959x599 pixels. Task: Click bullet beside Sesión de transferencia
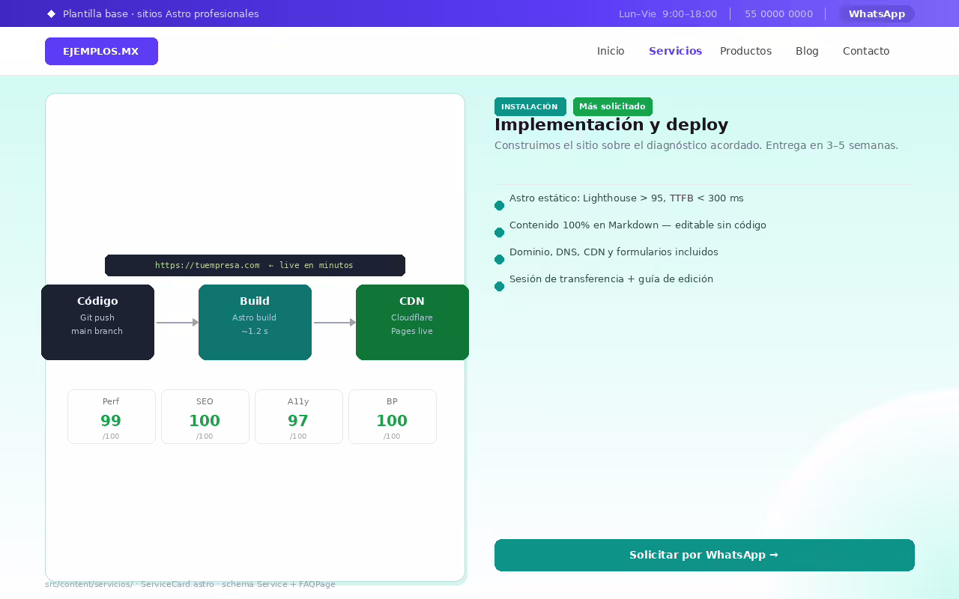499,287
